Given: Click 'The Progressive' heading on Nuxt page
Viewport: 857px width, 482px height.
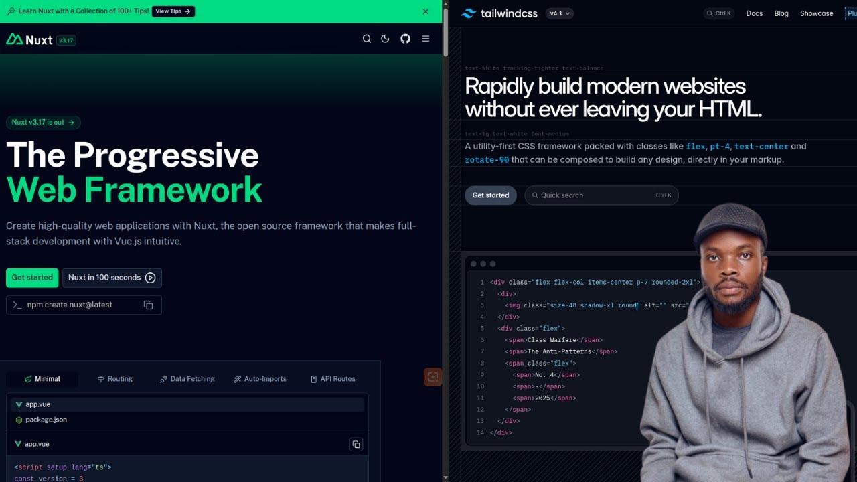Looking at the screenshot, I should pos(133,155).
